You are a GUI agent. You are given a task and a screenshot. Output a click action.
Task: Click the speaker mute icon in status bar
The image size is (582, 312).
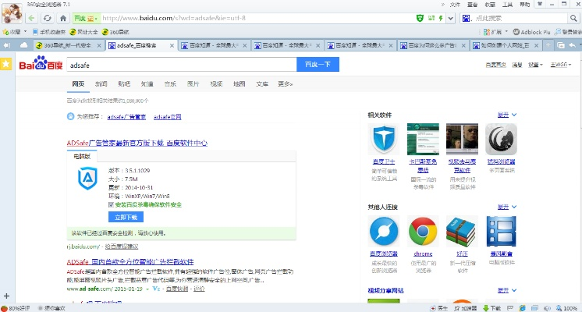pyautogui.click(x=547, y=308)
